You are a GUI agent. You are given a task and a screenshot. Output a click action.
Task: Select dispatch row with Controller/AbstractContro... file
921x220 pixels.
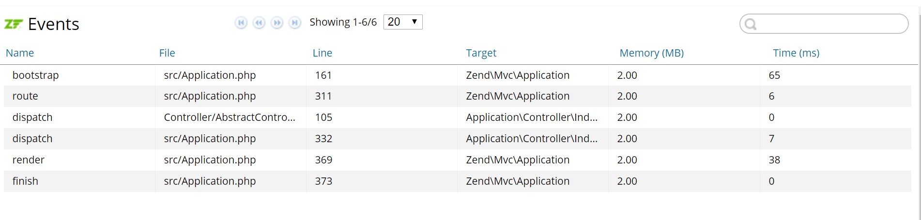[x=458, y=117]
